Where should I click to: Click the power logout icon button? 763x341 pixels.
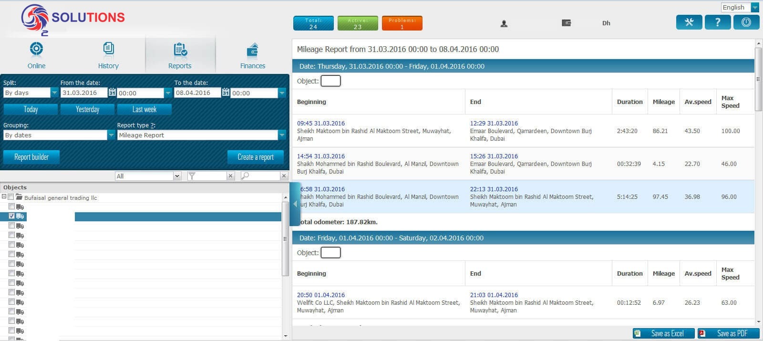[x=746, y=22]
